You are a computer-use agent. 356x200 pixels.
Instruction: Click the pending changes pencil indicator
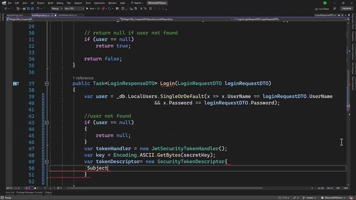(296, 198)
